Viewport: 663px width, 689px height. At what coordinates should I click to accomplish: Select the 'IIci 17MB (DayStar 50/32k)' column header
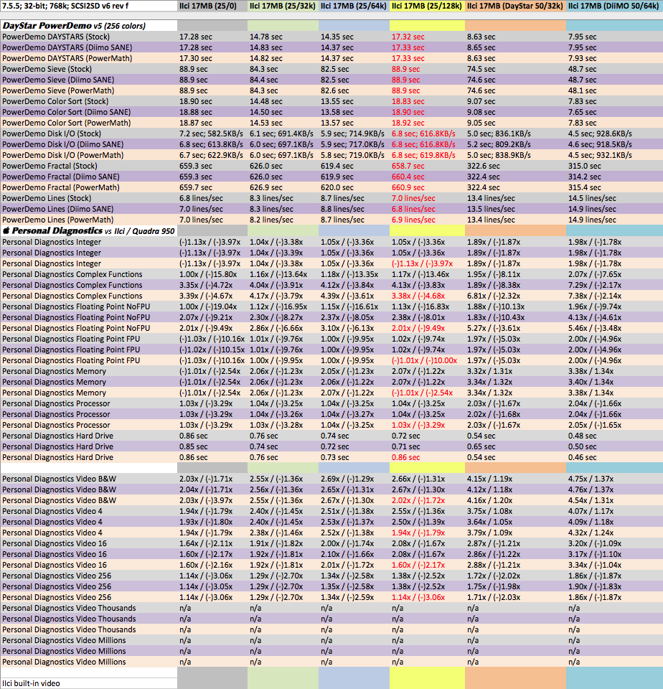(515, 6)
